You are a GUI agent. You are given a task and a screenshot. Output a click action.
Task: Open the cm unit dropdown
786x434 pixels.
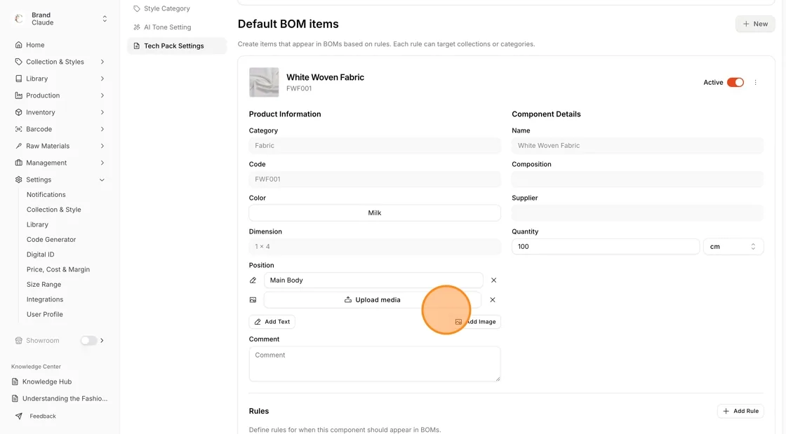pyautogui.click(x=733, y=246)
